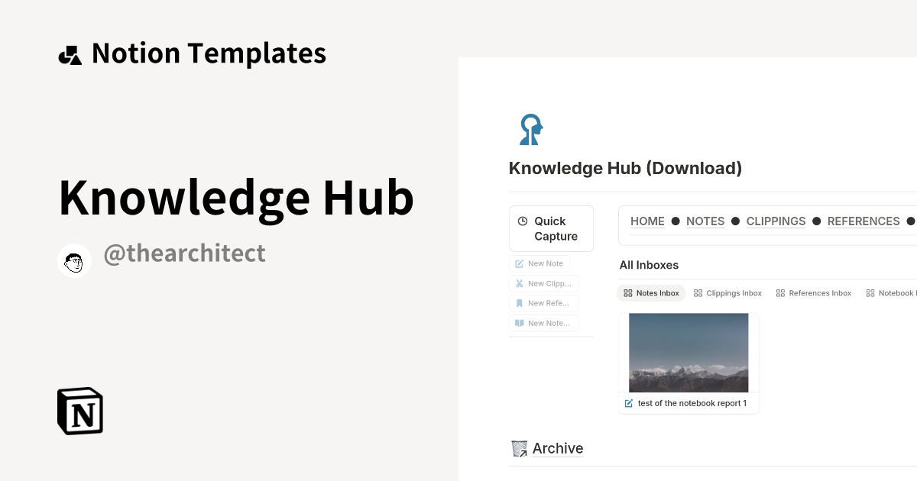Click the New Notebook open-book icon
The width and height of the screenshot is (917, 481).
coord(518,323)
